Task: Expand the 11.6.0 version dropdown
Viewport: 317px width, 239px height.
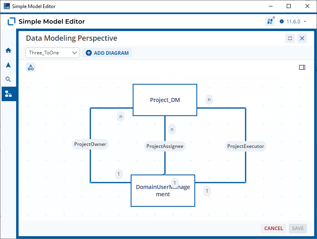Action: pyautogui.click(x=293, y=22)
